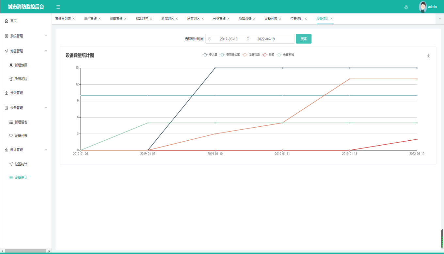The width and height of the screenshot is (444, 254).
Task: Click the 城市消防监控后台 title
Action: click(x=26, y=7)
